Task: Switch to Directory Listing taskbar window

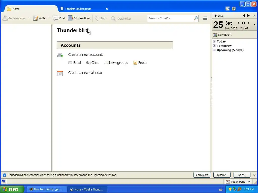Action: pos(47,189)
